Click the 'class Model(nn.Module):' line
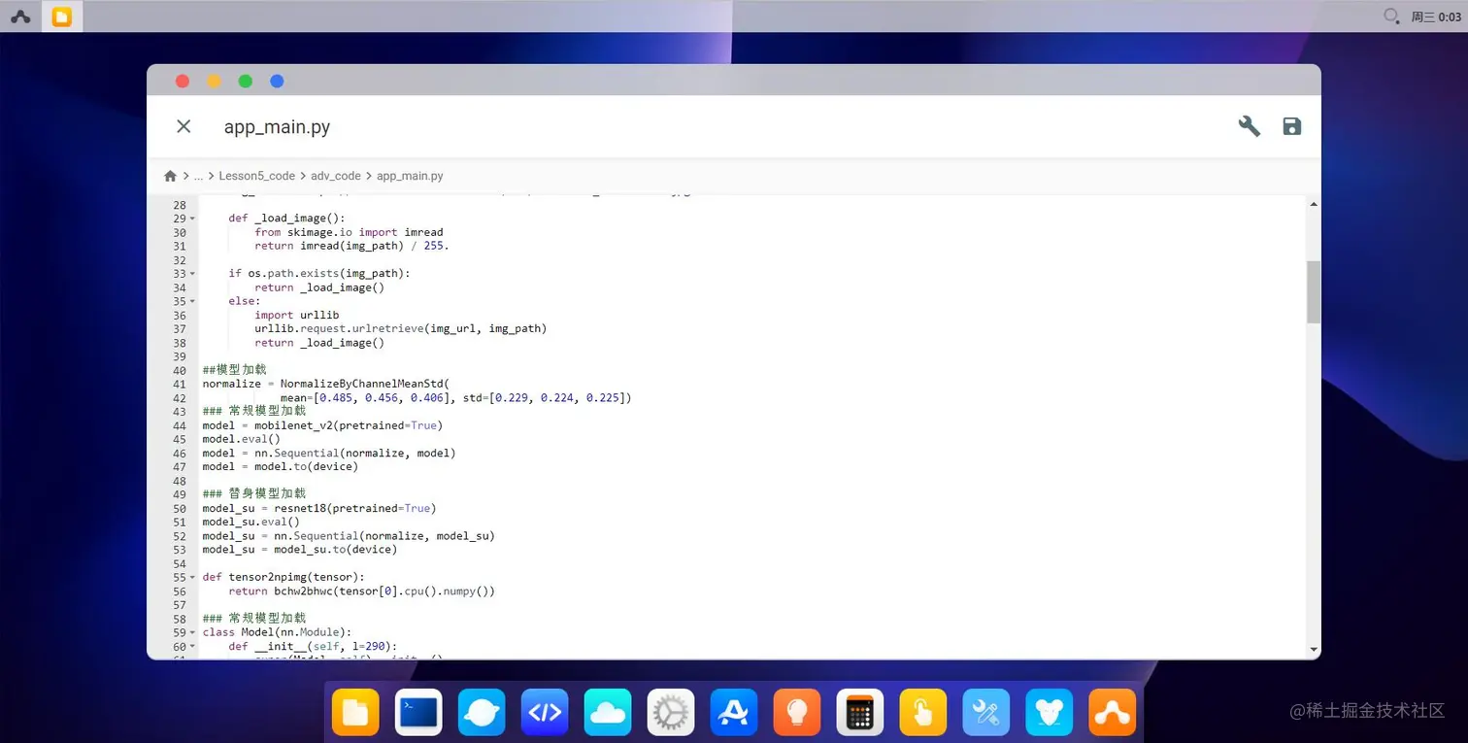Image resolution: width=1468 pixels, height=743 pixels. pyautogui.click(x=277, y=632)
